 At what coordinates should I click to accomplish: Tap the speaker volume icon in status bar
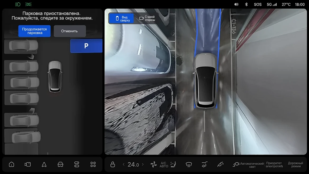[x=236, y=4]
